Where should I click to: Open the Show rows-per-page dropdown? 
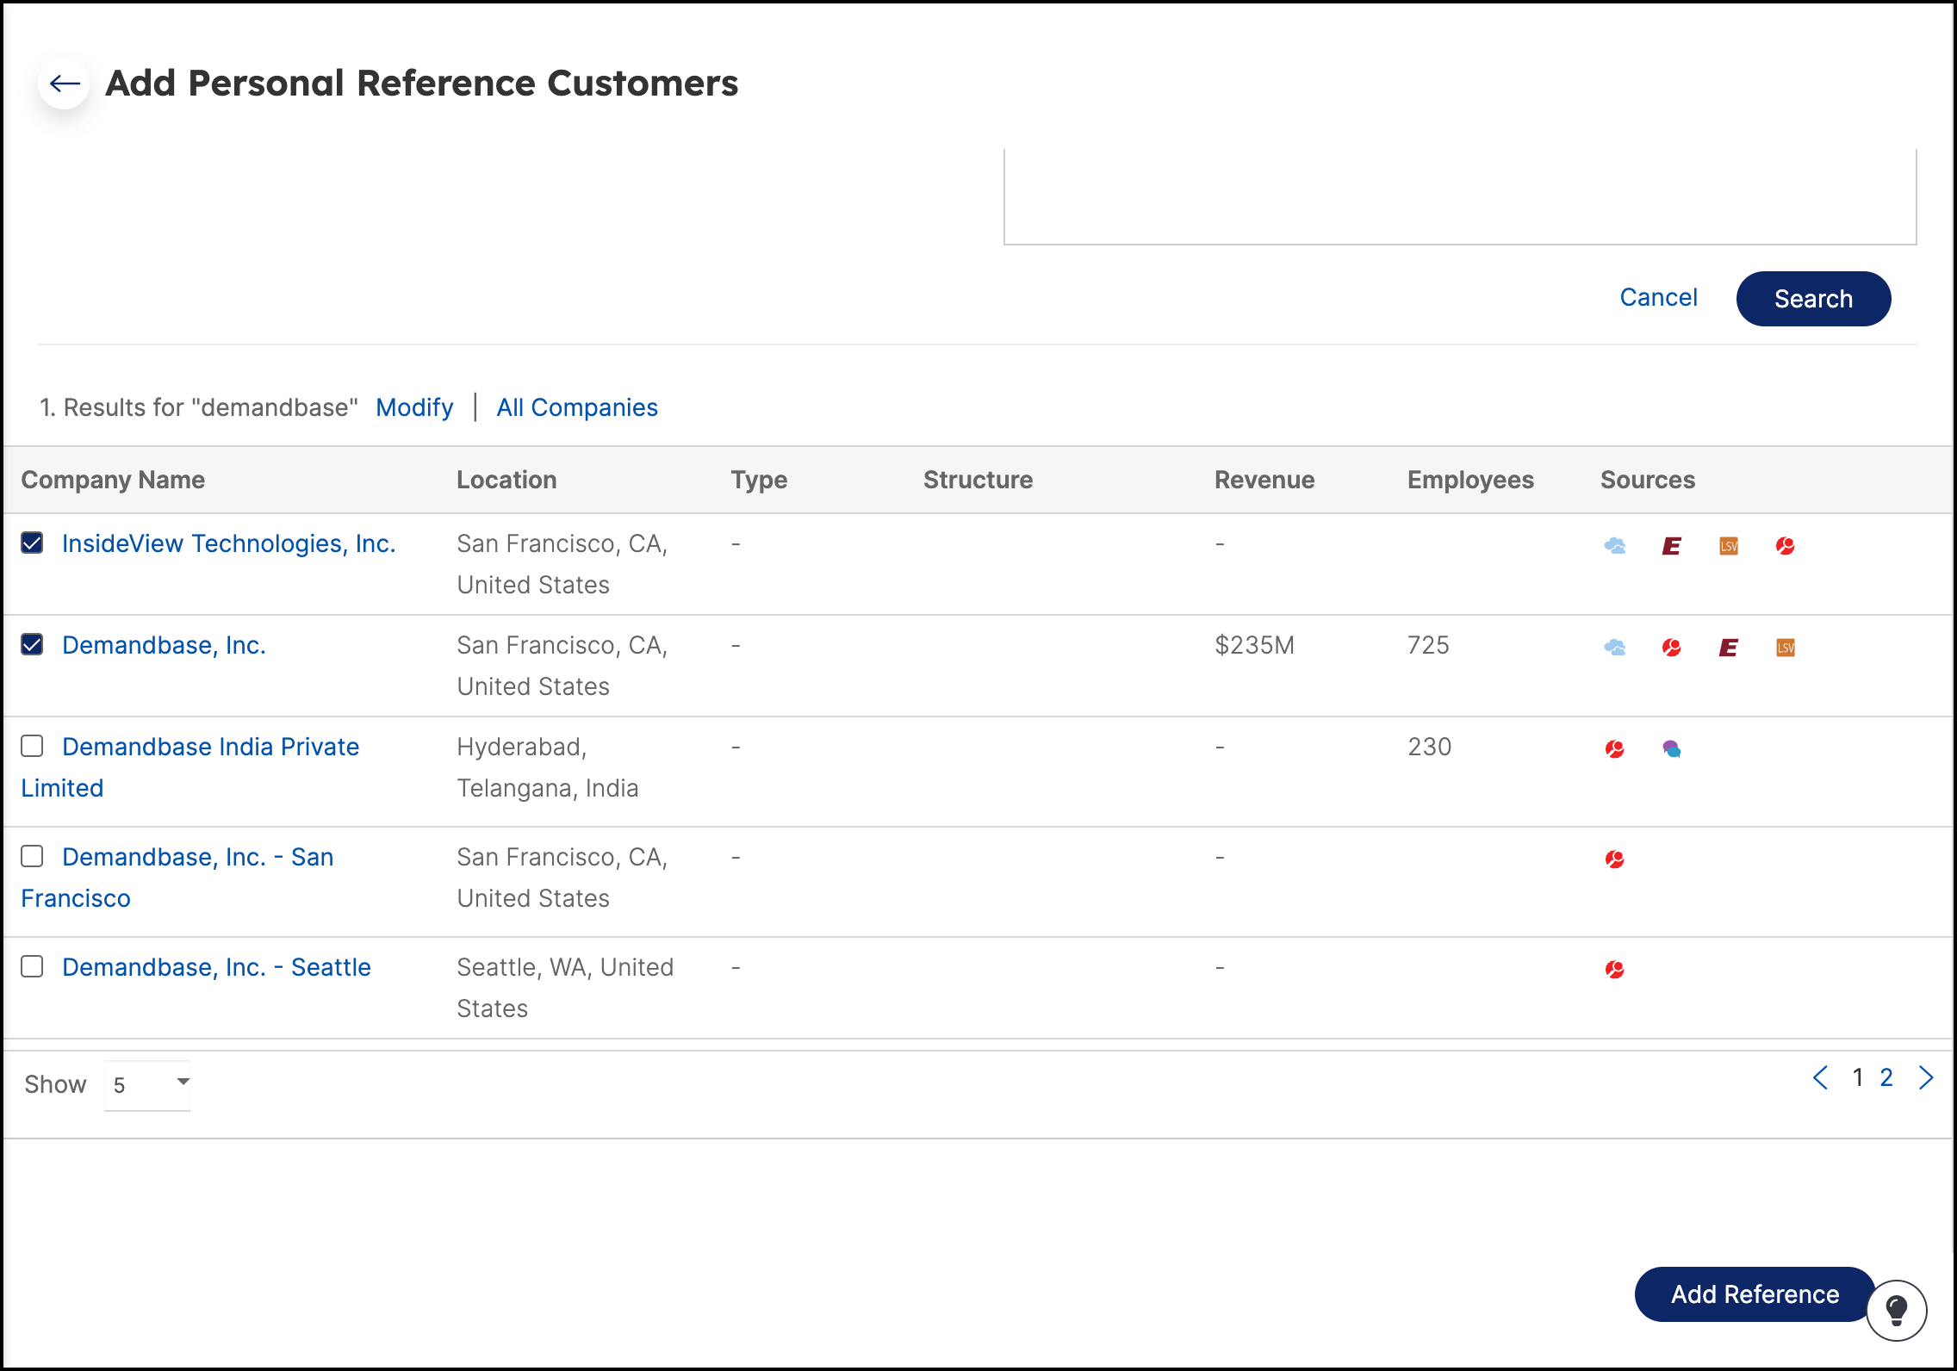click(x=147, y=1084)
